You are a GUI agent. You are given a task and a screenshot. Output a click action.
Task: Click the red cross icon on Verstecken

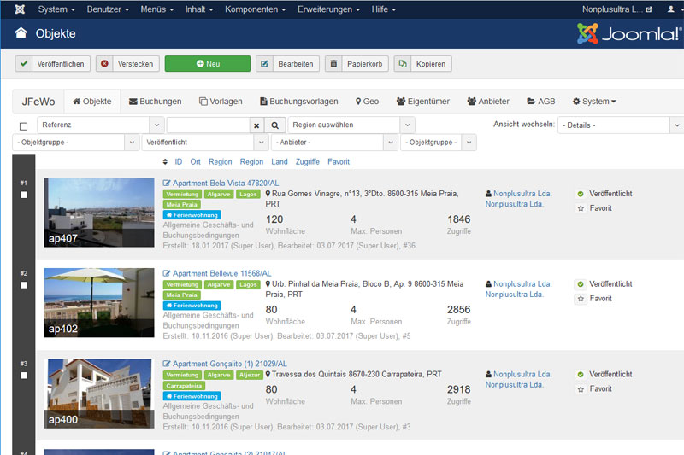(x=104, y=63)
